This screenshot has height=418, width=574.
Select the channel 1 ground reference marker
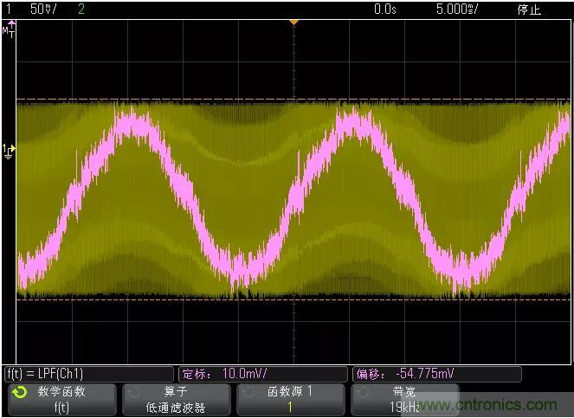click(9, 151)
